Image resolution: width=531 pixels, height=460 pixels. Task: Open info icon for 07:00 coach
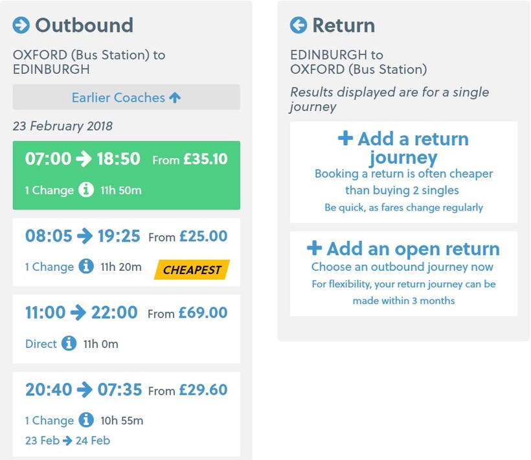pos(86,190)
